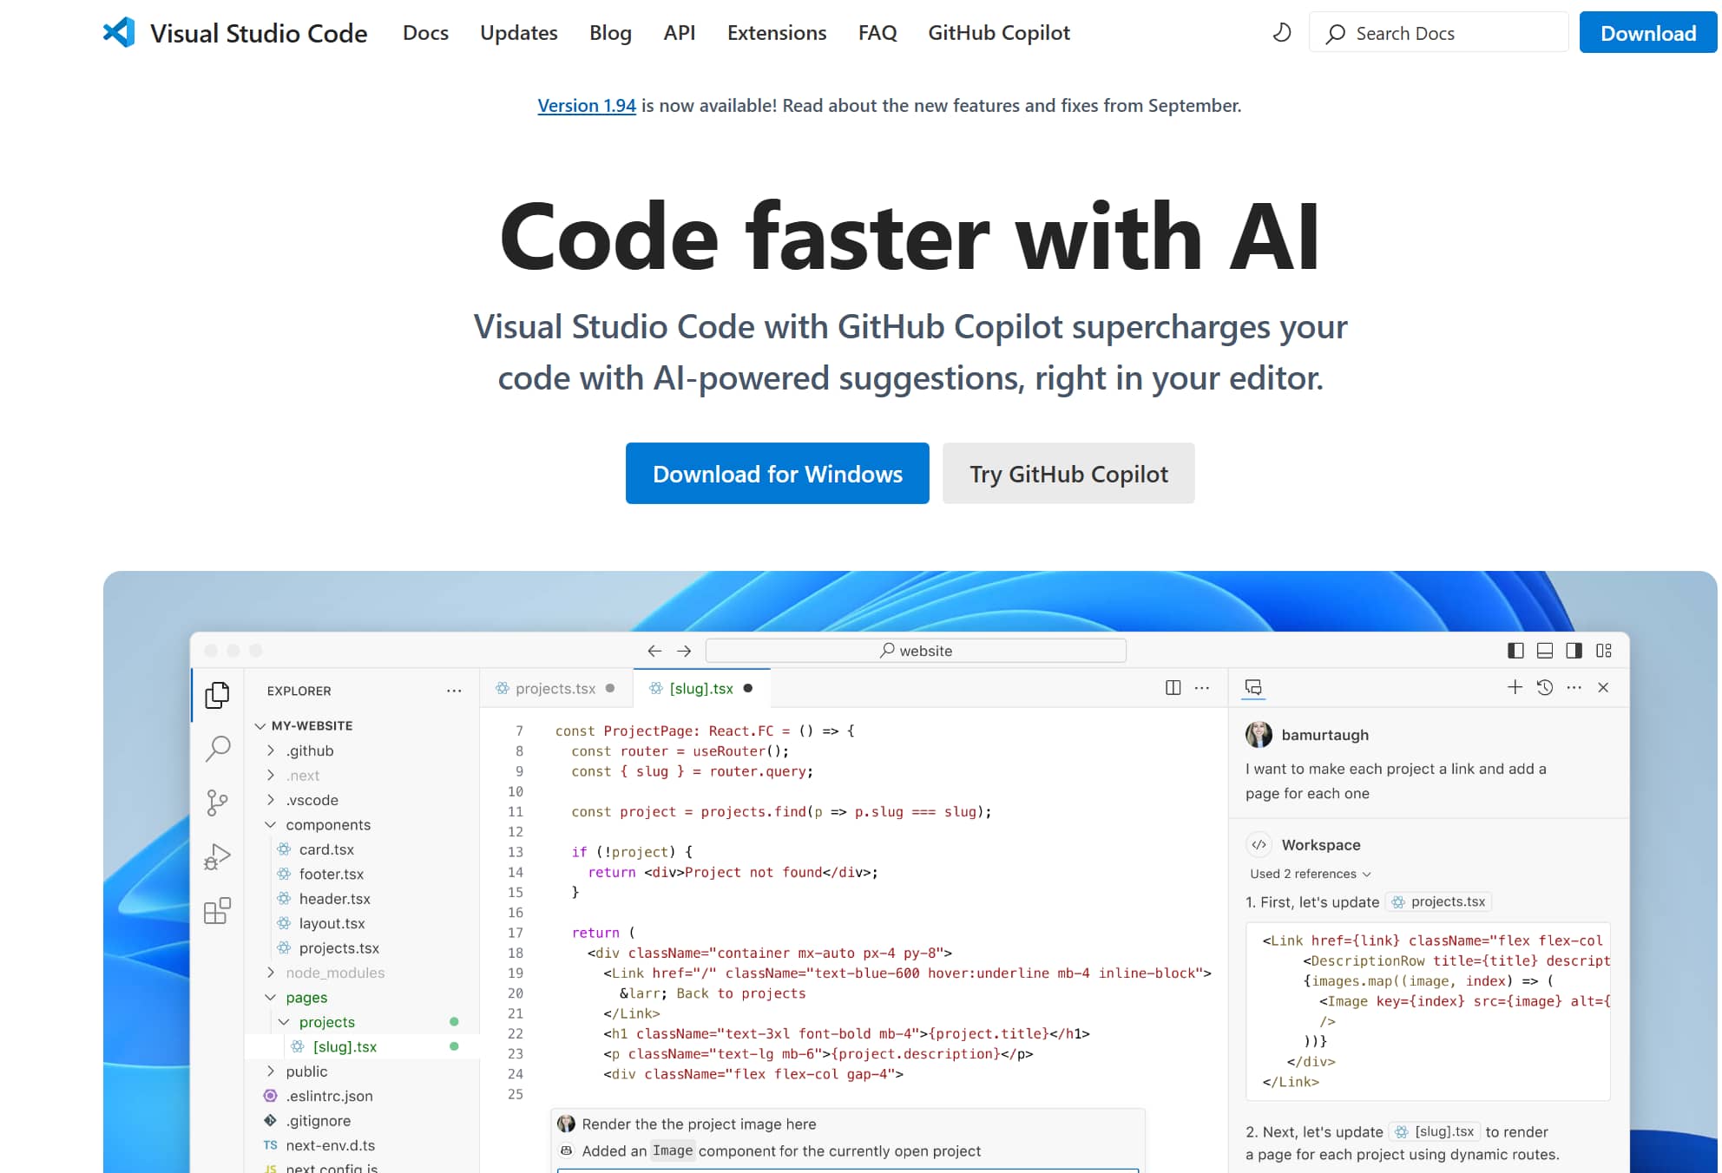Click the Download for Windows button
The image size is (1722, 1173).
click(x=777, y=474)
